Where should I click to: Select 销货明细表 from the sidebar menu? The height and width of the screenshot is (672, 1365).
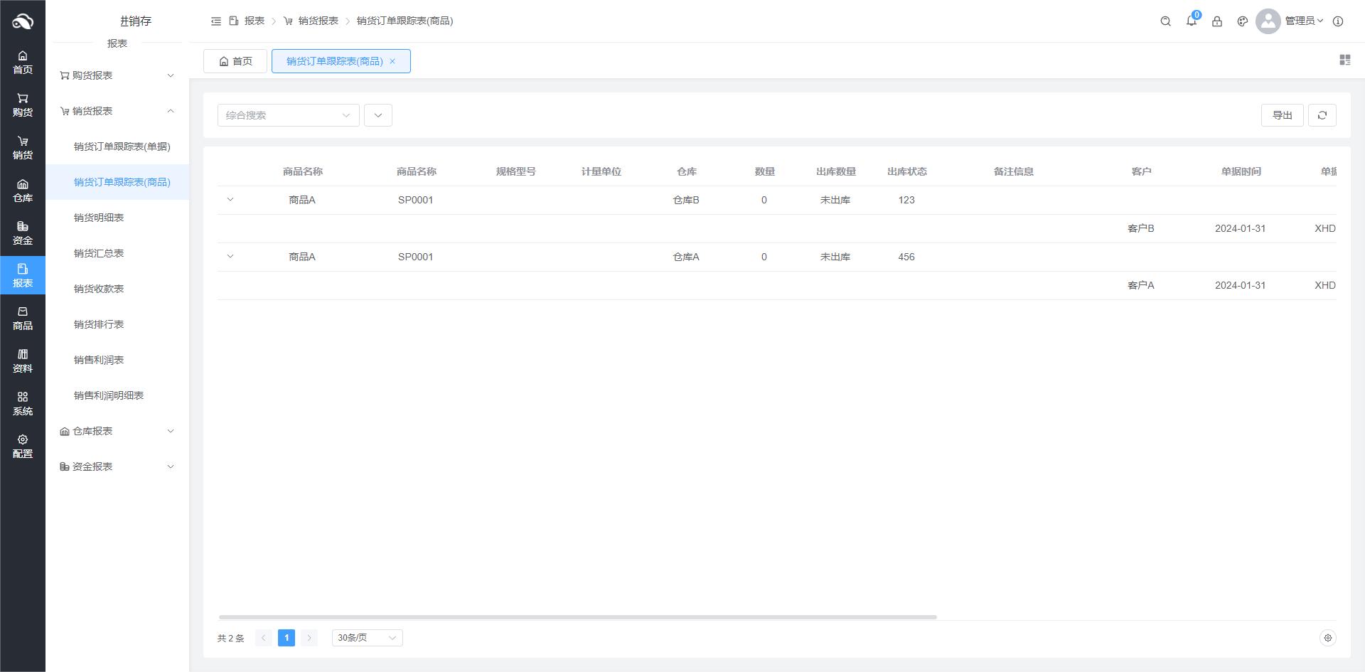click(x=99, y=218)
